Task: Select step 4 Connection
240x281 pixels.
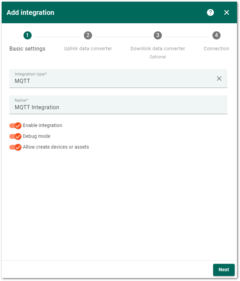Action: click(216, 41)
